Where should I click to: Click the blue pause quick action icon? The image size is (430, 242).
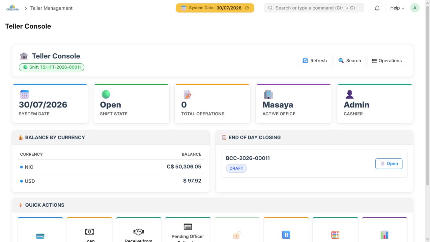click(286, 235)
